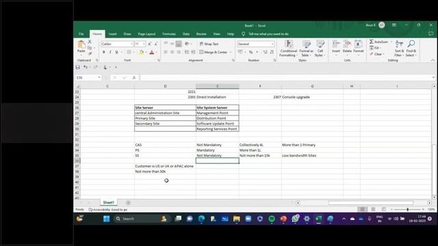Open Conditional Formatting

point(289,49)
